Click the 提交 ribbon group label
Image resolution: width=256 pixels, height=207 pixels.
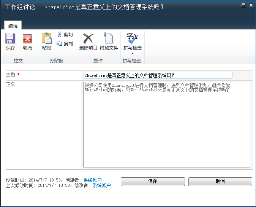point(18,61)
